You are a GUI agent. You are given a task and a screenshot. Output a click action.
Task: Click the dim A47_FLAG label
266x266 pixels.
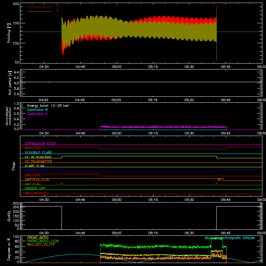[33, 184]
